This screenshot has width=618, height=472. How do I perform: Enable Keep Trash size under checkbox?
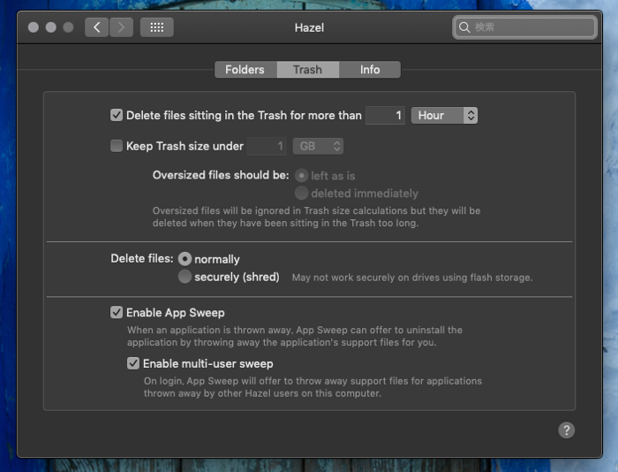pos(117,146)
